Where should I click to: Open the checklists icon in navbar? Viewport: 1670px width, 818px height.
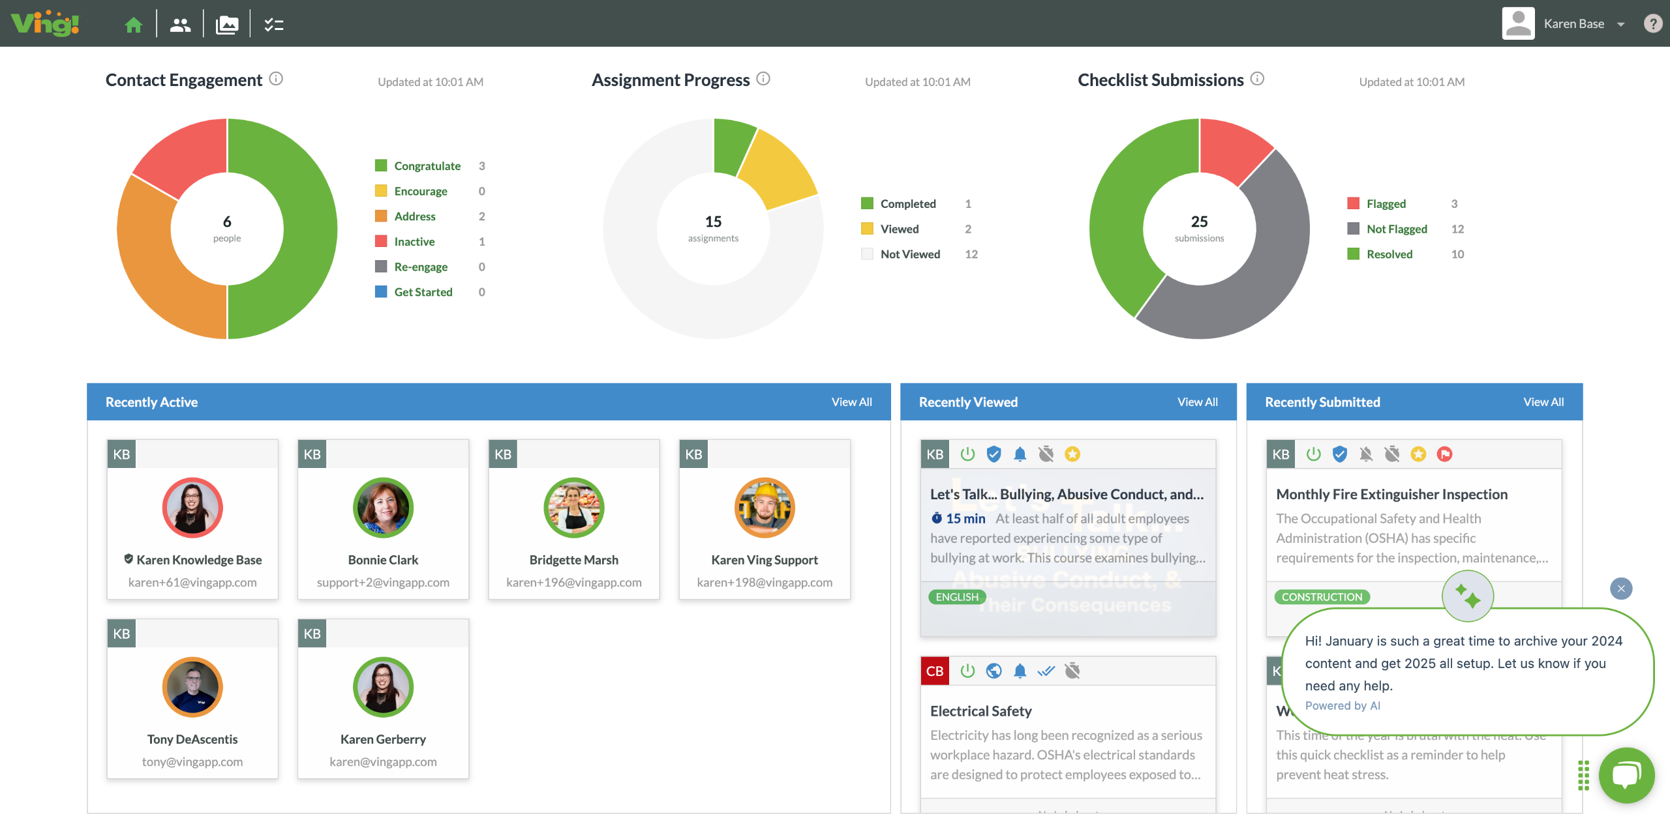273,25
